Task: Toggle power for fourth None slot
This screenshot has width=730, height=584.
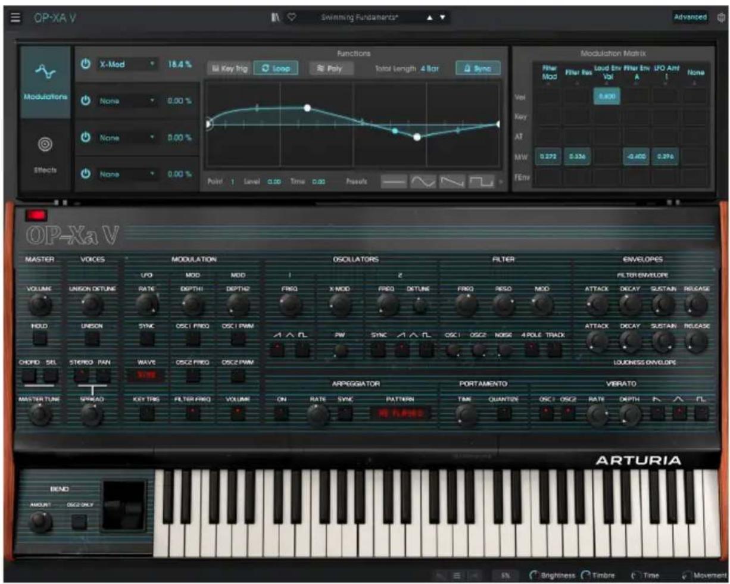Action: click(x=86, y=174)
